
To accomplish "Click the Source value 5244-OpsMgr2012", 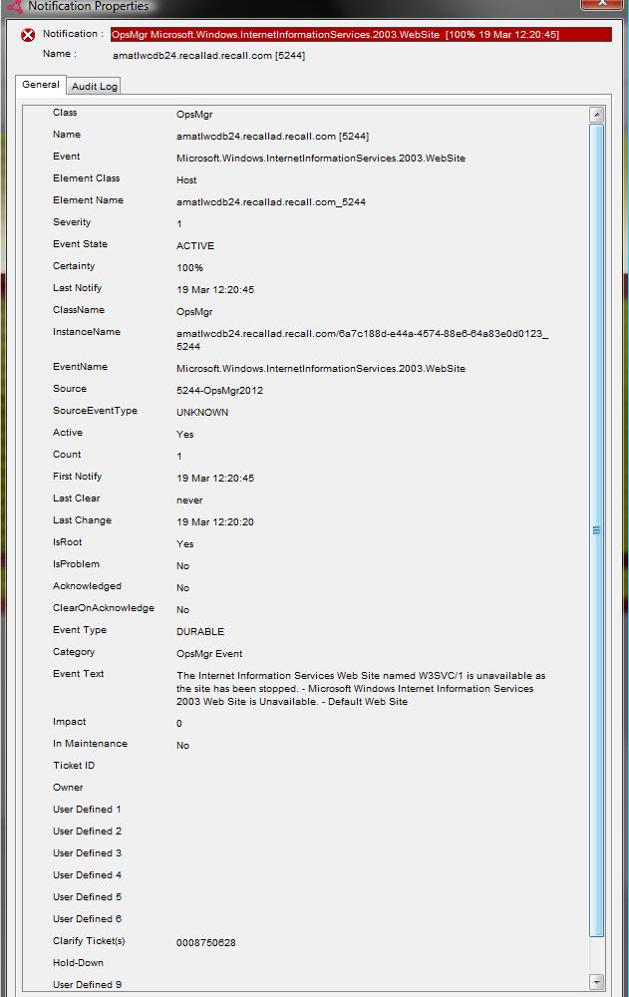I will click(219, 391).
